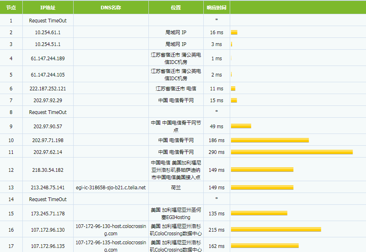Select IP address 173.245.71.178

(48, 213)
